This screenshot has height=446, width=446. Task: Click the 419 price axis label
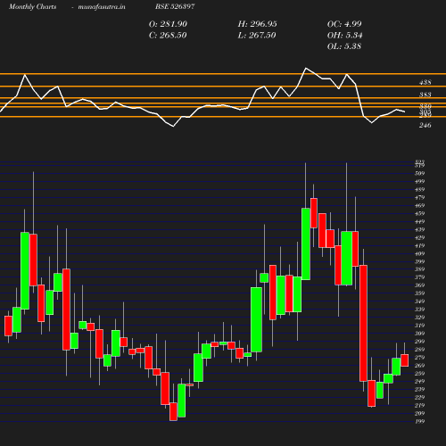pos(420,245)
